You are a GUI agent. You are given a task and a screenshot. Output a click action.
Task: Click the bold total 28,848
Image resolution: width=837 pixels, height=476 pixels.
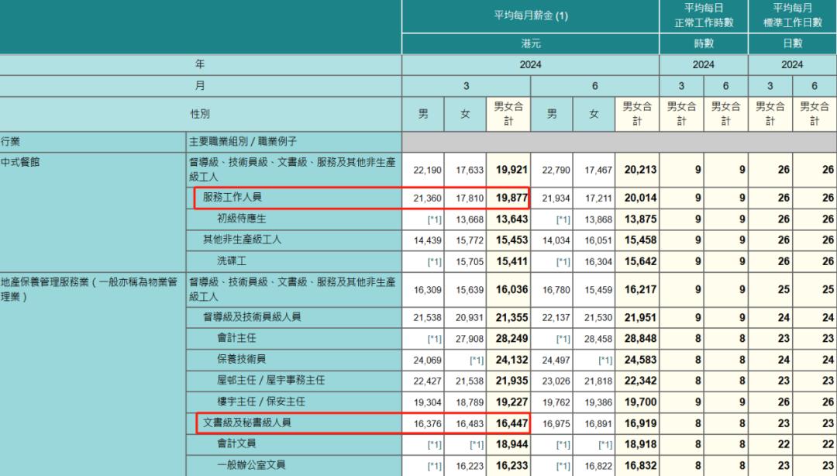pyautogui.click(x=641, y=338)
